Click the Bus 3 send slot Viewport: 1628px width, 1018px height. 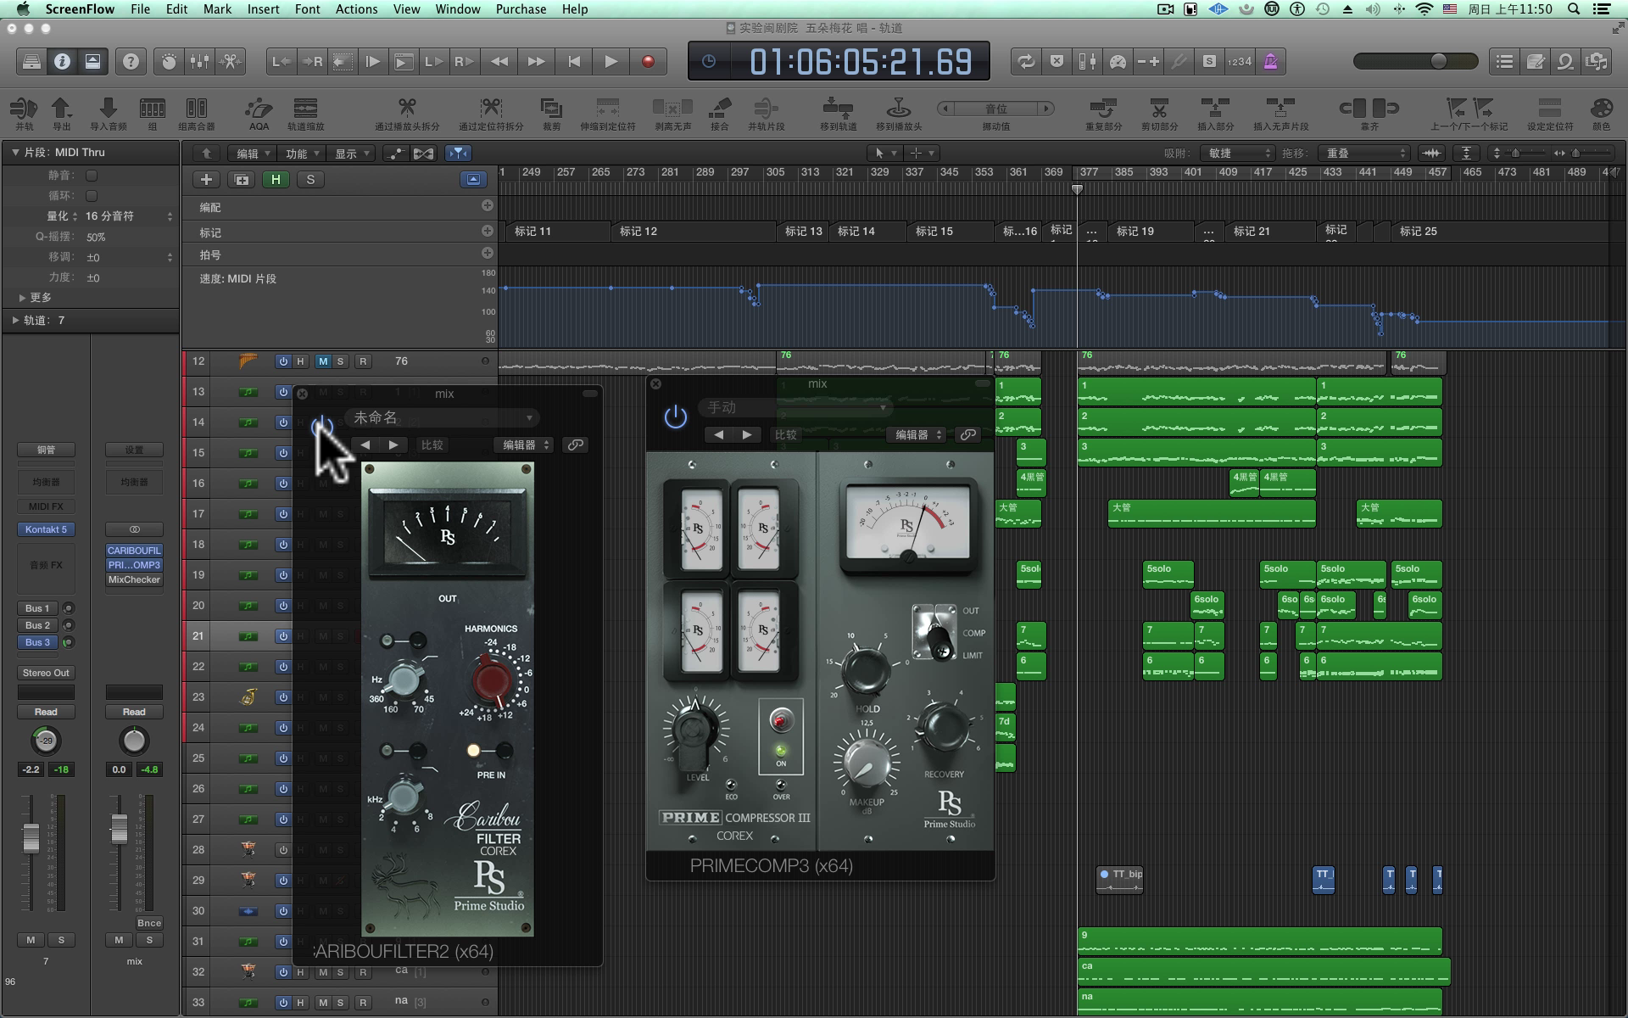[x=38, y=642]
